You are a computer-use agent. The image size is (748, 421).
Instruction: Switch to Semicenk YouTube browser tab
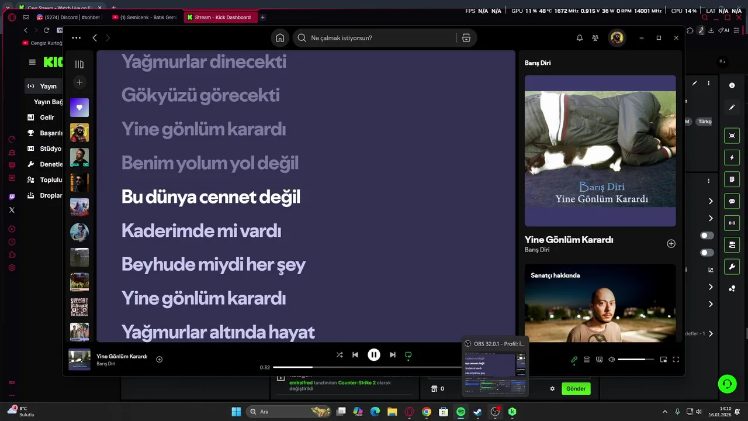pos(144,18)
